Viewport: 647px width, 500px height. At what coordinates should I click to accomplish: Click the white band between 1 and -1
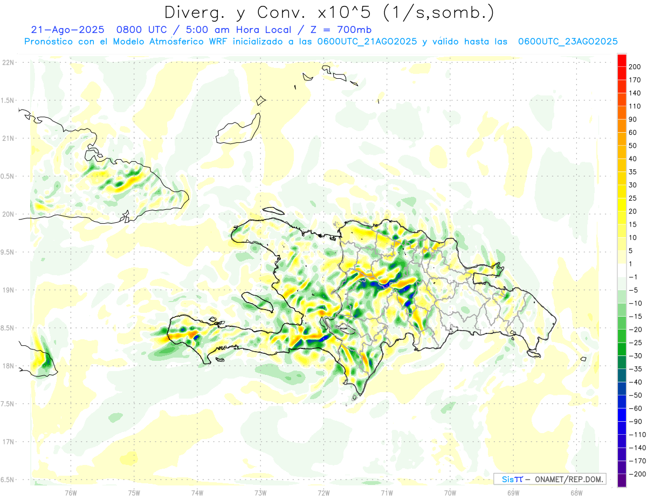pyautogui.click(x=622, y=271)
